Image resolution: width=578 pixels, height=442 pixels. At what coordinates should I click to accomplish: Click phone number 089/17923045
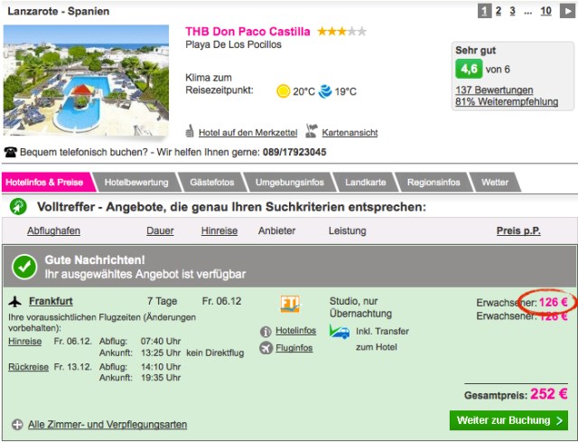click(294, 152)
